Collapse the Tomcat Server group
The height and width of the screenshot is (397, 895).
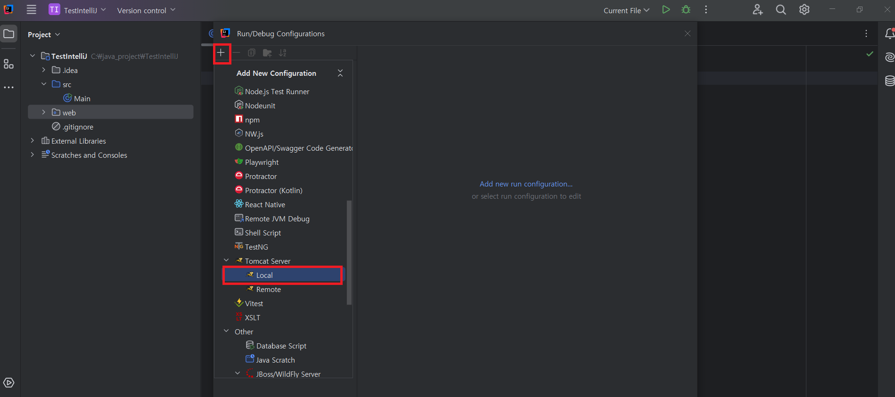coord(226,260)
